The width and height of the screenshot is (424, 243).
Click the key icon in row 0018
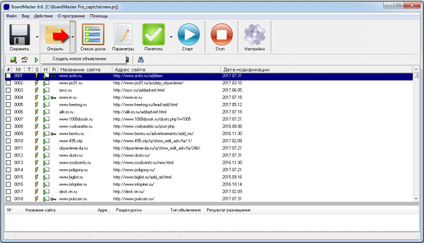click(53, 199)
